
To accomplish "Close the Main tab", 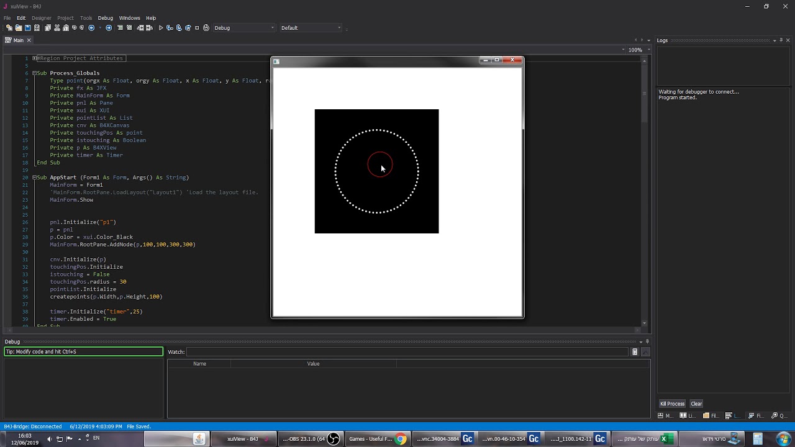I will pyautogui.click(x=29, y=40).
